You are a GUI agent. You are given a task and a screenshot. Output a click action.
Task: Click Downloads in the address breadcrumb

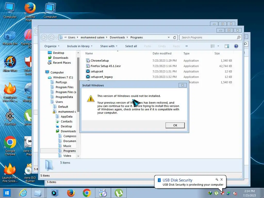pos(117,37)
